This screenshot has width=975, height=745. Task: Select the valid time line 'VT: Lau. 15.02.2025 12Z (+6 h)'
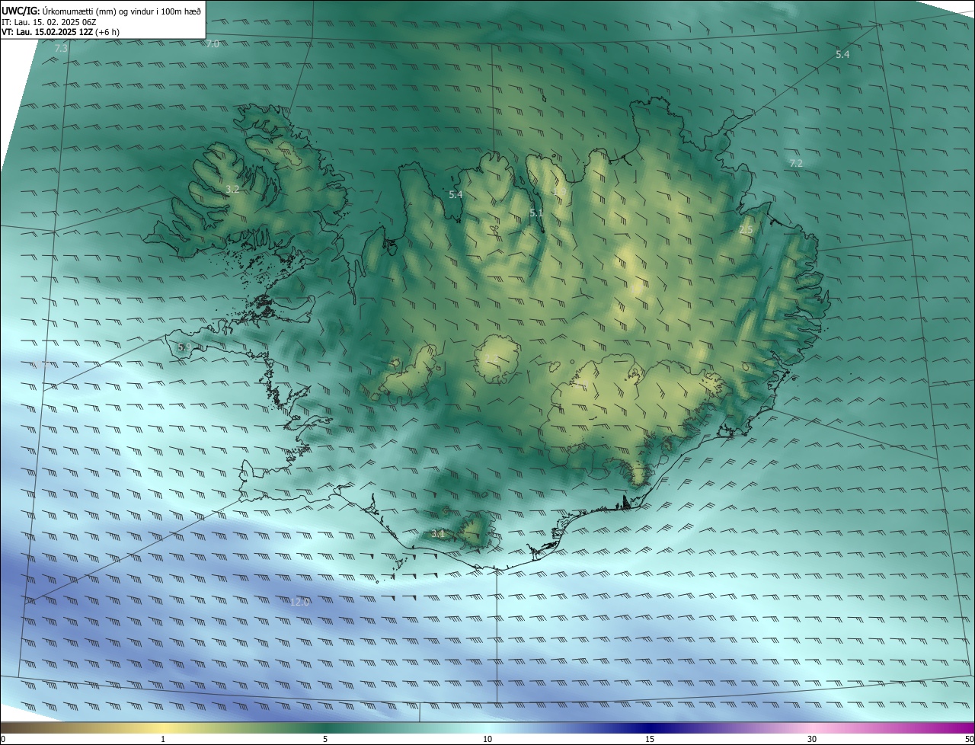coord(61,32)
